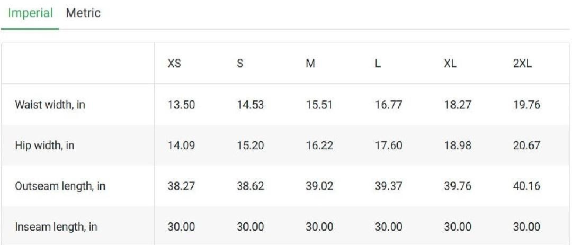Click the M size column header

[x=310, y=63]
